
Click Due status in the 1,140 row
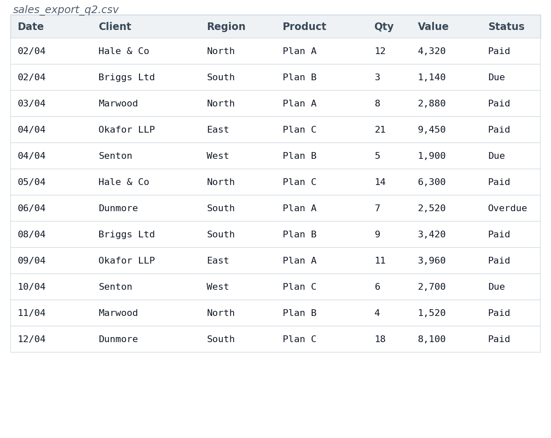coord(496,78)
